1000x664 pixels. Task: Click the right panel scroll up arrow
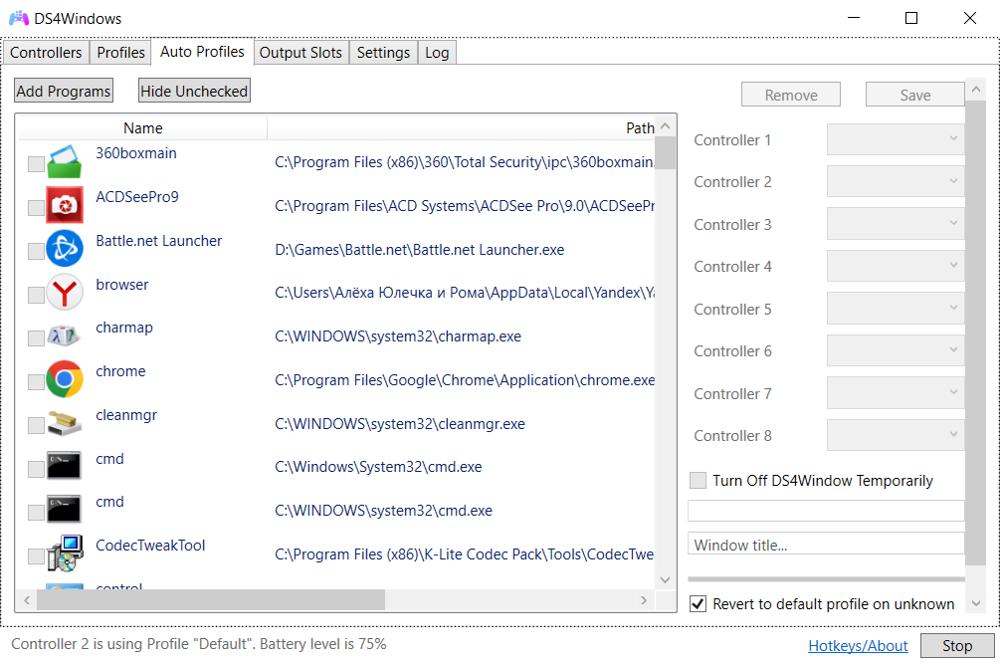[x=975, y=90]
